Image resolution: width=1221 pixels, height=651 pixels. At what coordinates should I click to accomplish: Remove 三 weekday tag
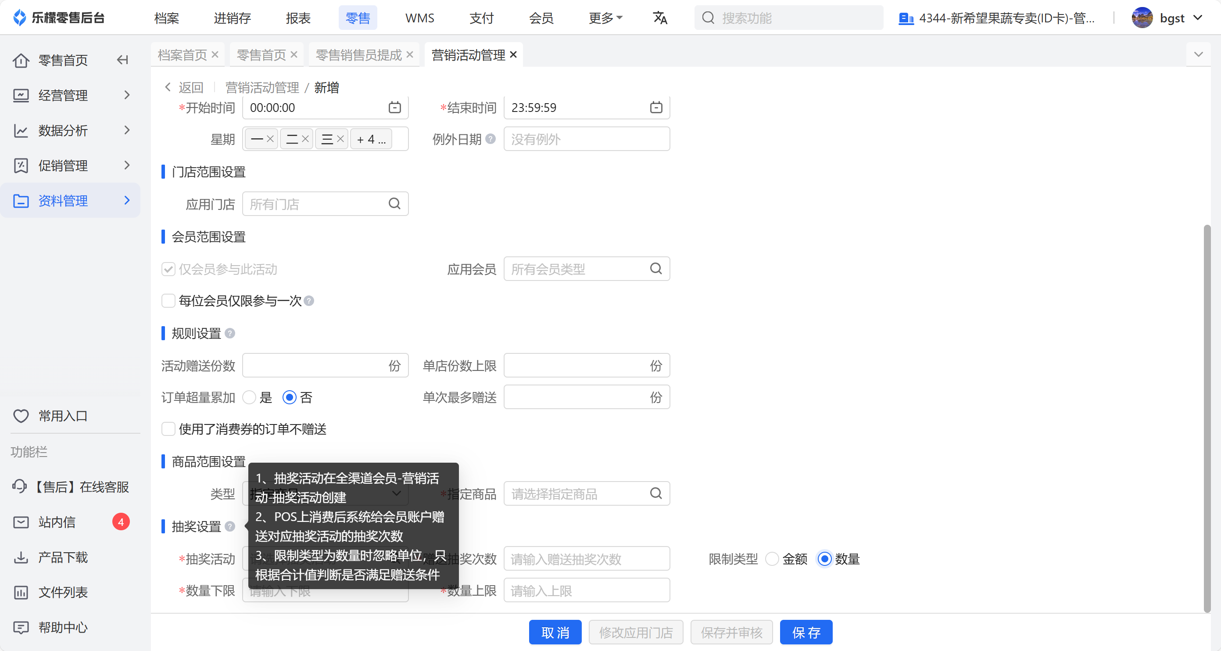(x=340, y=139)
